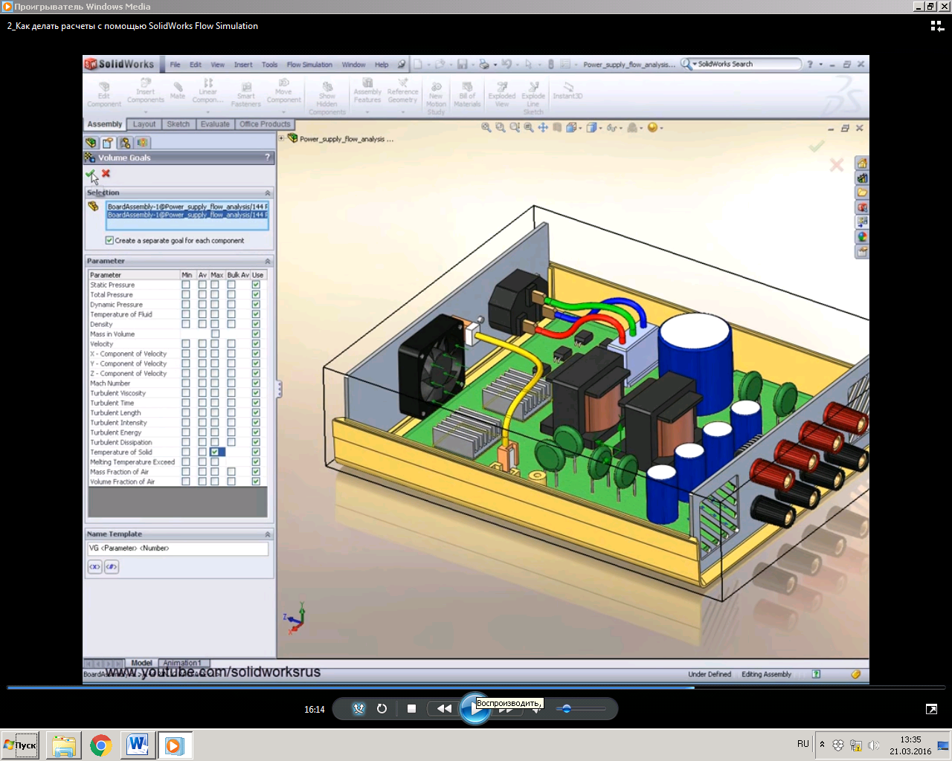Cancel Volume Goals with red X

click(x=106, y=173)
